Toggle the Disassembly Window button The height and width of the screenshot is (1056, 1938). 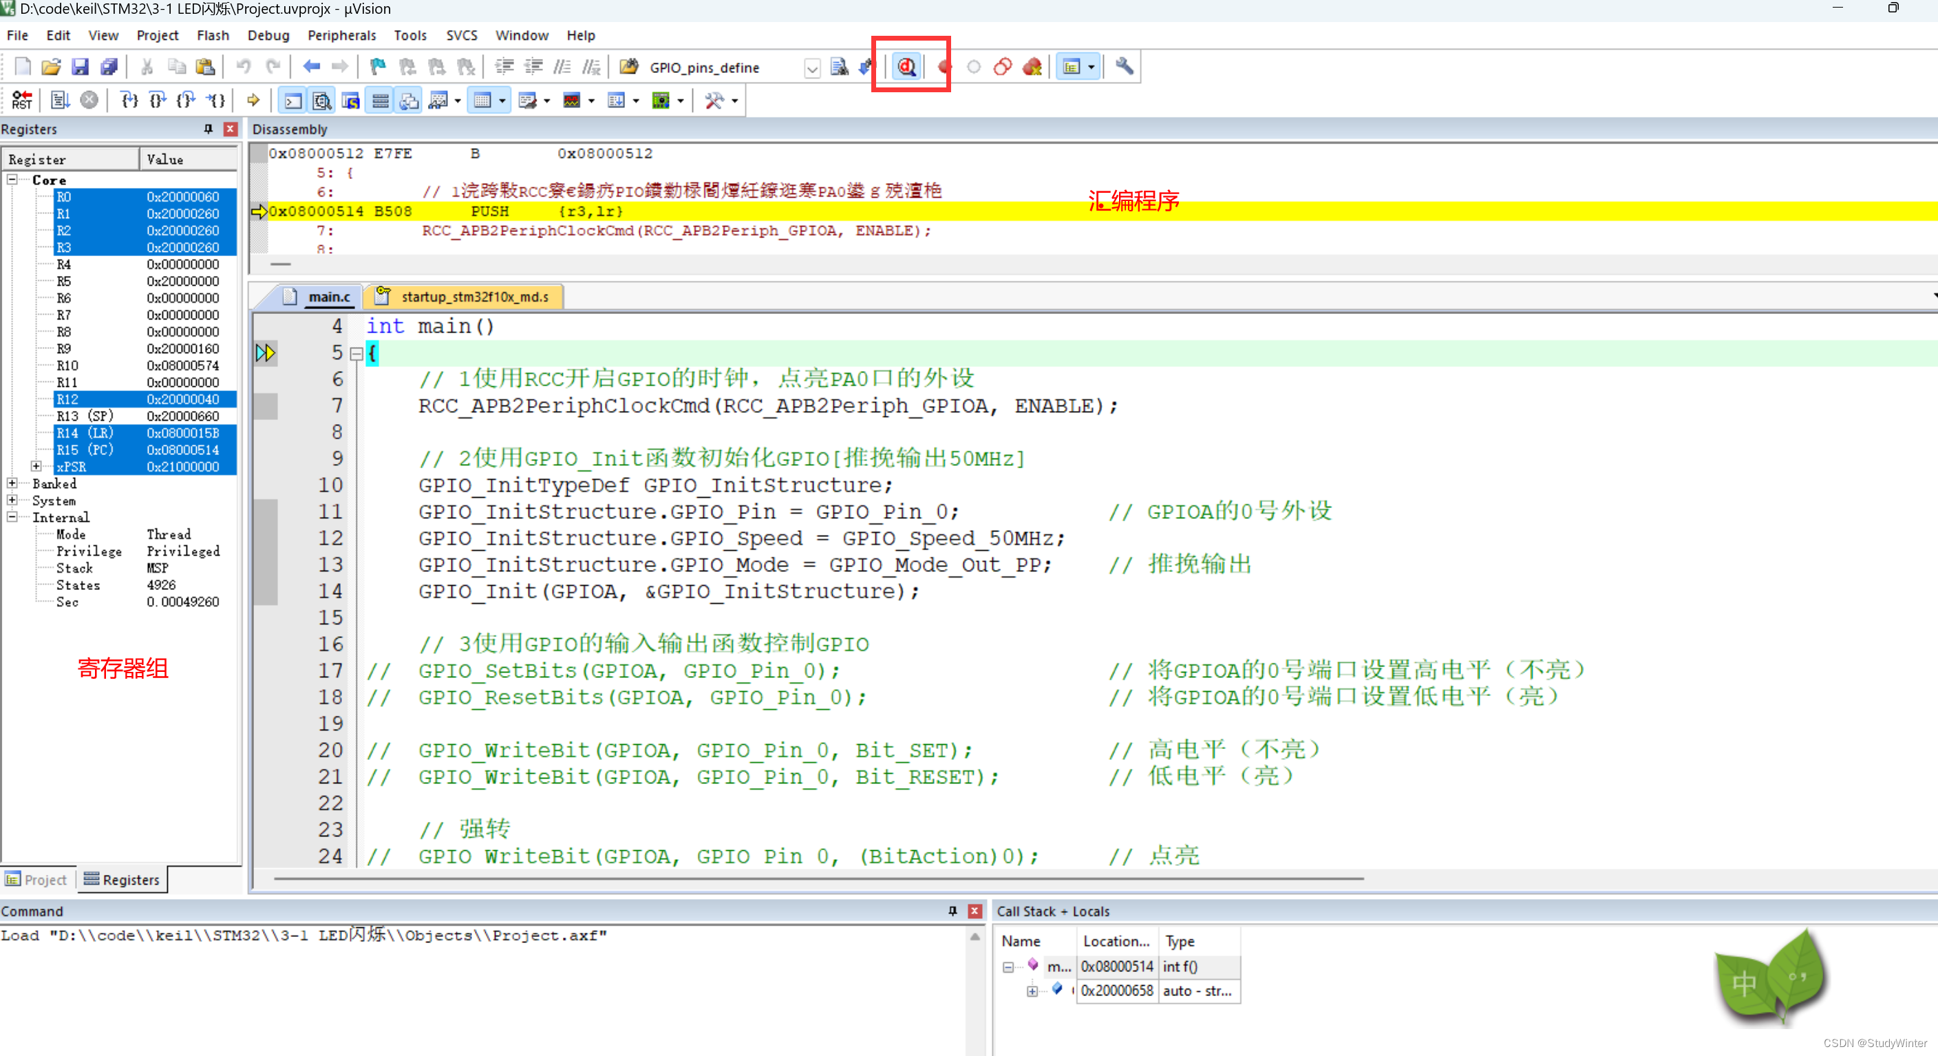[322, 100]
